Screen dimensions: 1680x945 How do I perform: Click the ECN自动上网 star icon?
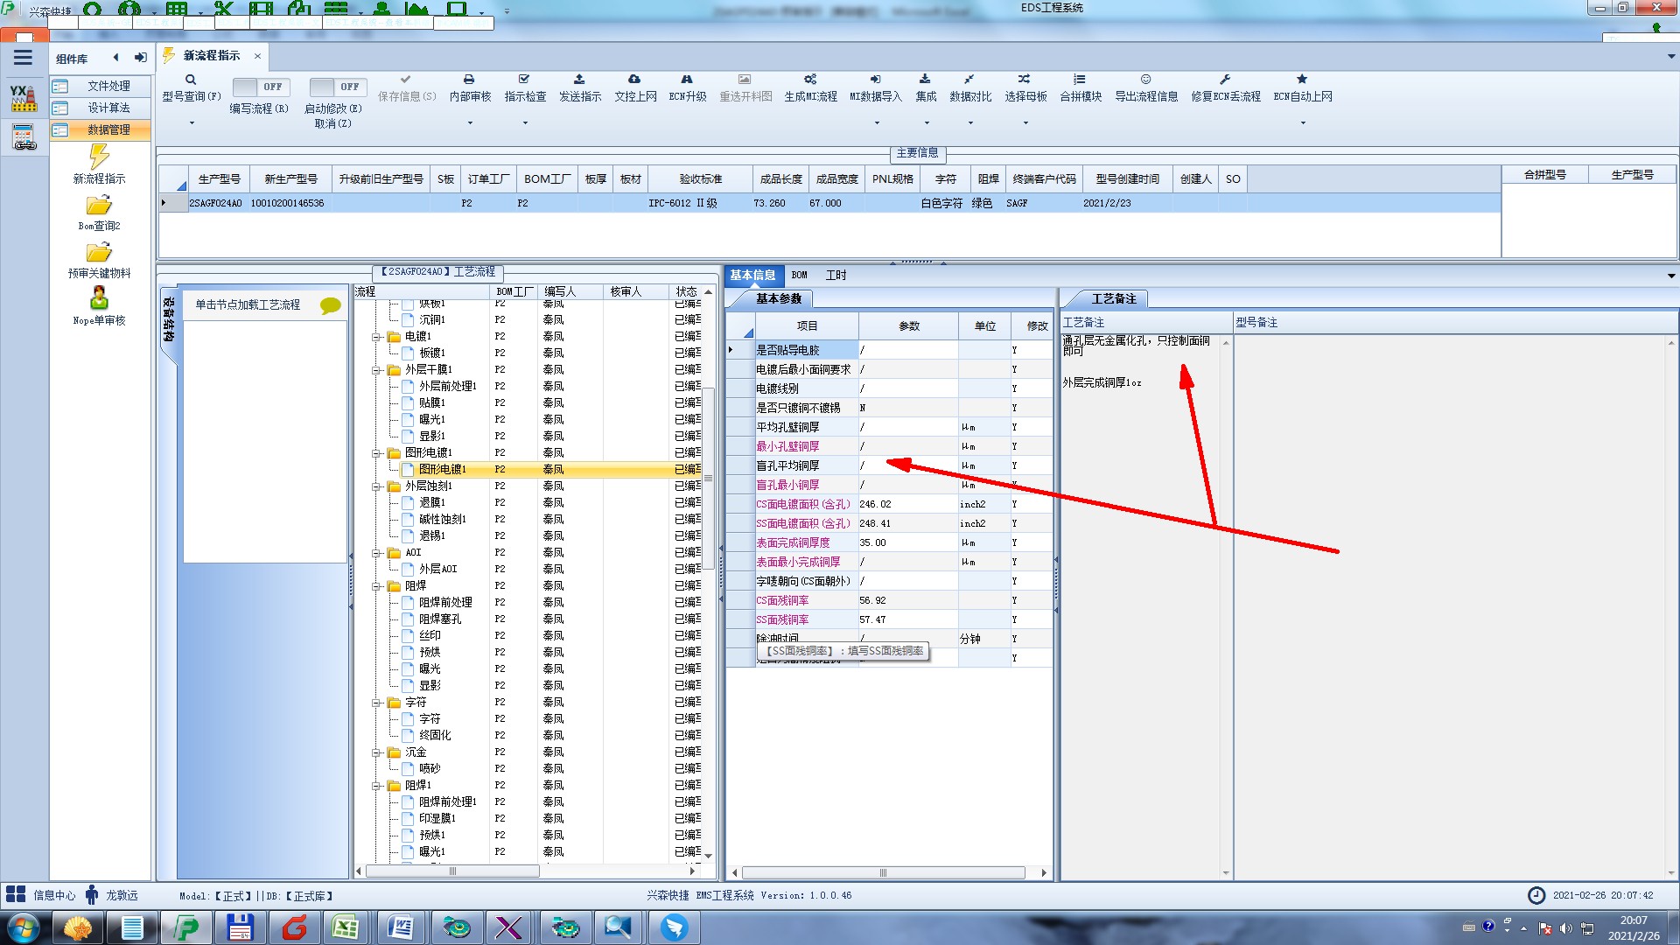coord(1302,80)
